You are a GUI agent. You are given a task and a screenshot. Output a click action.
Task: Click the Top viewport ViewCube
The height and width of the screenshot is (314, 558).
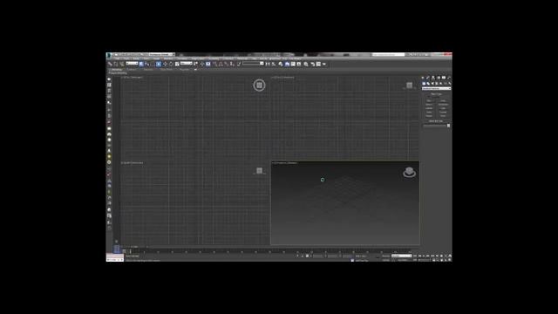point(259,85)
